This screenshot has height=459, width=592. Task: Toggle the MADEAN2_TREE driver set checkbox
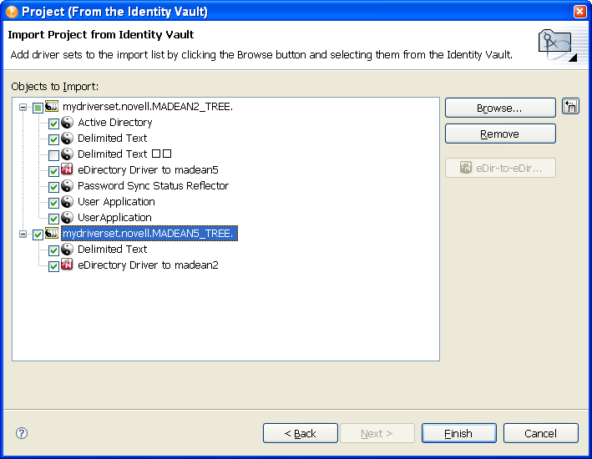click(38, 108)
